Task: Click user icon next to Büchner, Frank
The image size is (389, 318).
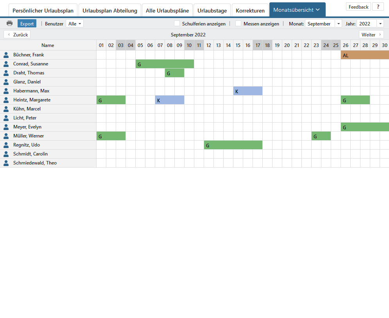Action: click(x=6, y=55)
